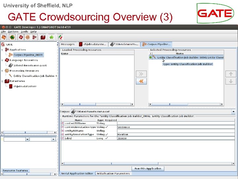
Task: Click the Restore Application from File toolbar icon
Action: click(4, 37)
